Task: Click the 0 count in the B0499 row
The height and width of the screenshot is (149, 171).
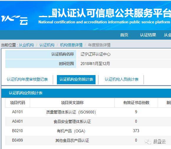Action: [x=136, y=140]
